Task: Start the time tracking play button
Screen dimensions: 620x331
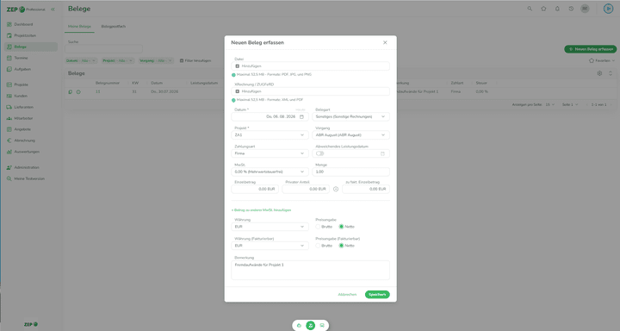Action: click(608, 9)
